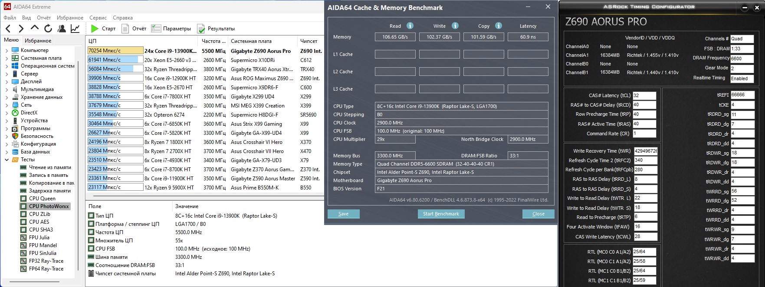Click the ЦП column header

point(142,41)
